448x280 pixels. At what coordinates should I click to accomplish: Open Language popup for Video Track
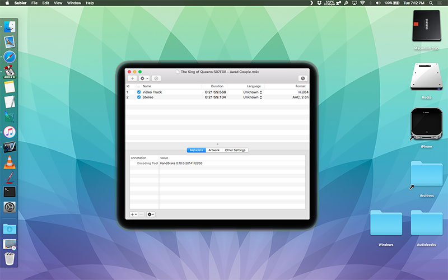(253, 92)
